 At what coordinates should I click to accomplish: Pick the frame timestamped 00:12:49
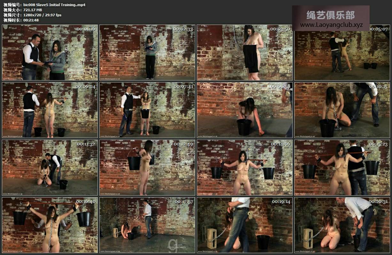pyautogui.click(x=147, y=168)
